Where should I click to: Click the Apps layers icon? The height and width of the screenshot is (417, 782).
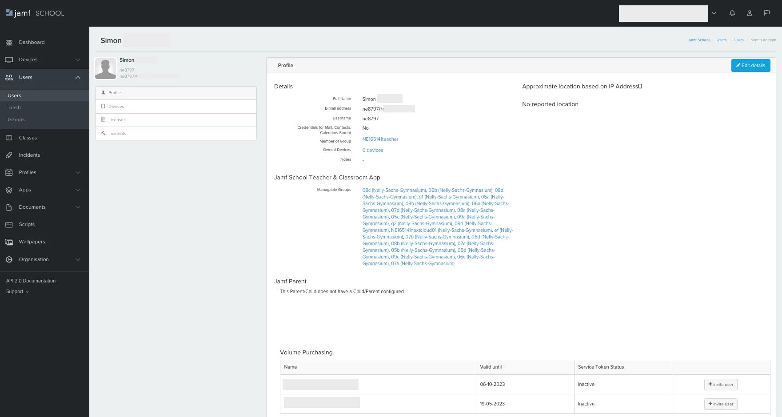(x=9, y=190)
